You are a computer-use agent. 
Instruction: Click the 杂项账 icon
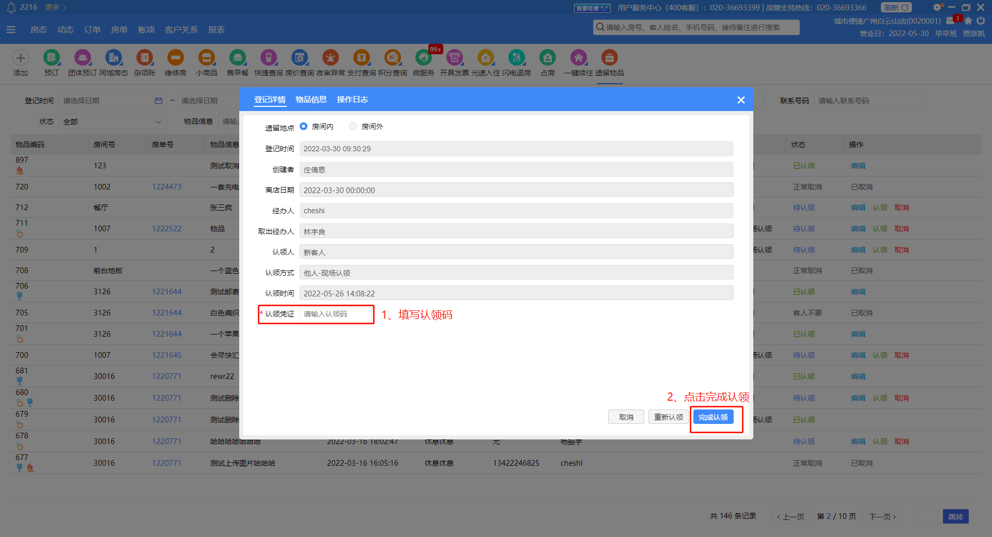tap(145, 58)
